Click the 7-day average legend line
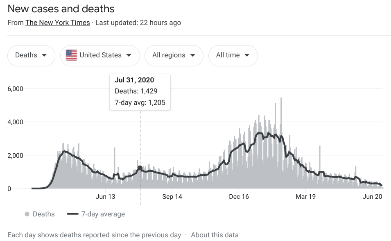 [72, 214]
